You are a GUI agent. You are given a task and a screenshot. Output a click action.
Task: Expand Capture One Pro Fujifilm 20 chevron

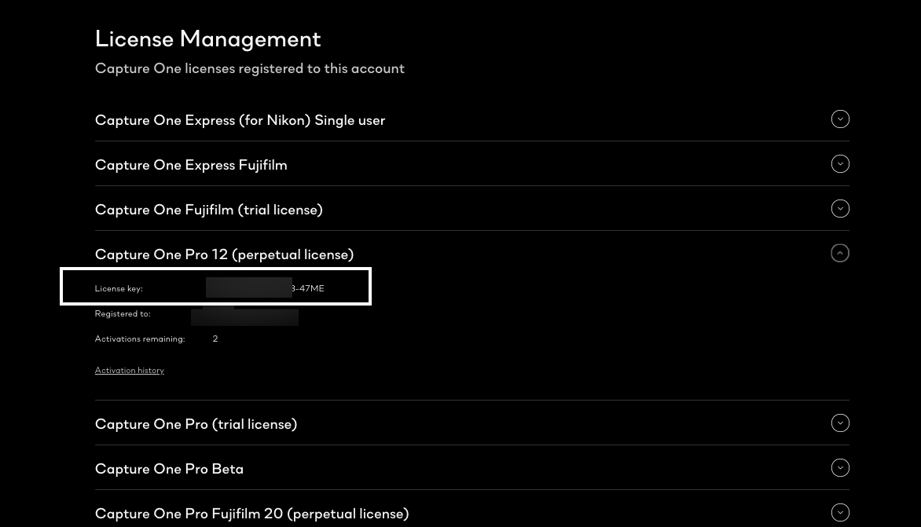[840, 512]
